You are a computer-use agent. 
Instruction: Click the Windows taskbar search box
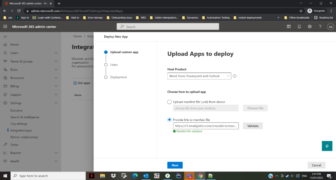point(48,176)
